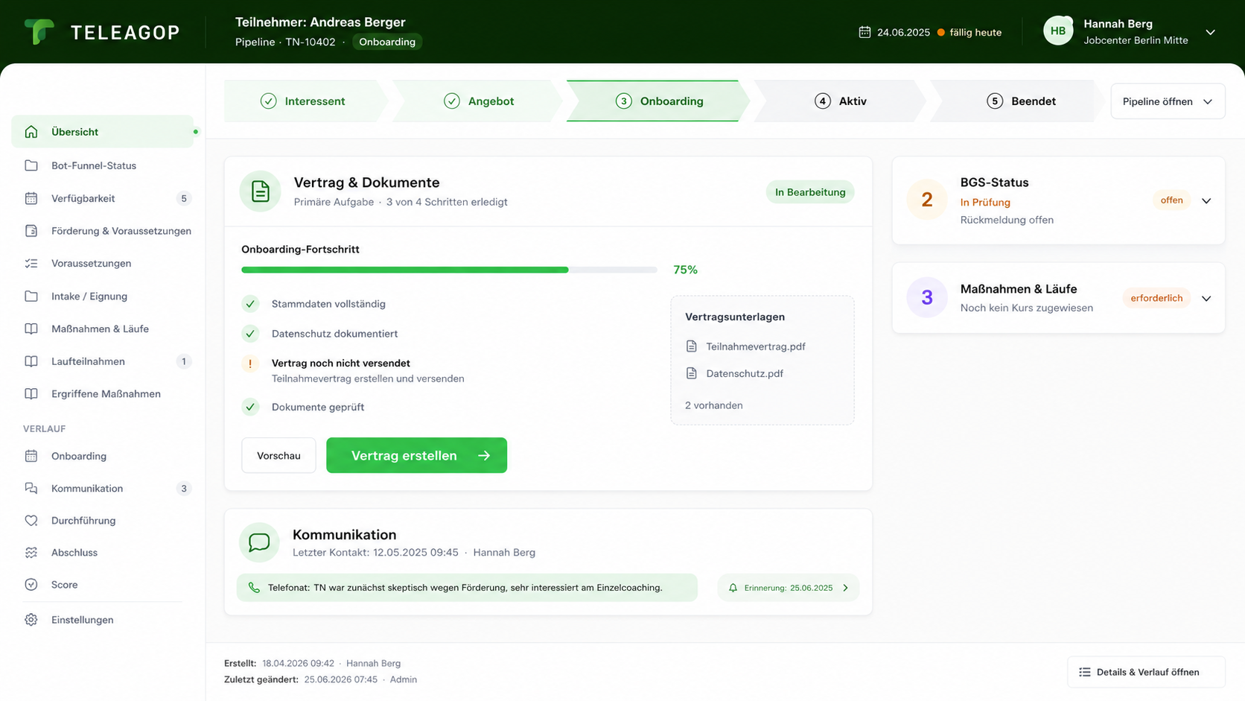The image size is (1245, 701).
Task: Click the orange warning icon for Vertrag noch nicht versendet
Action: click(250, 364)
